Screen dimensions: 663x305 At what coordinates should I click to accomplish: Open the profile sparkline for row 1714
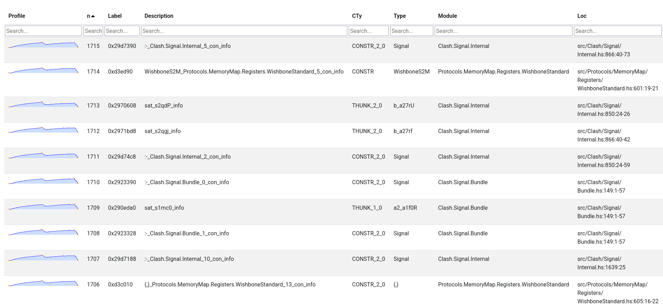(43, 71)
